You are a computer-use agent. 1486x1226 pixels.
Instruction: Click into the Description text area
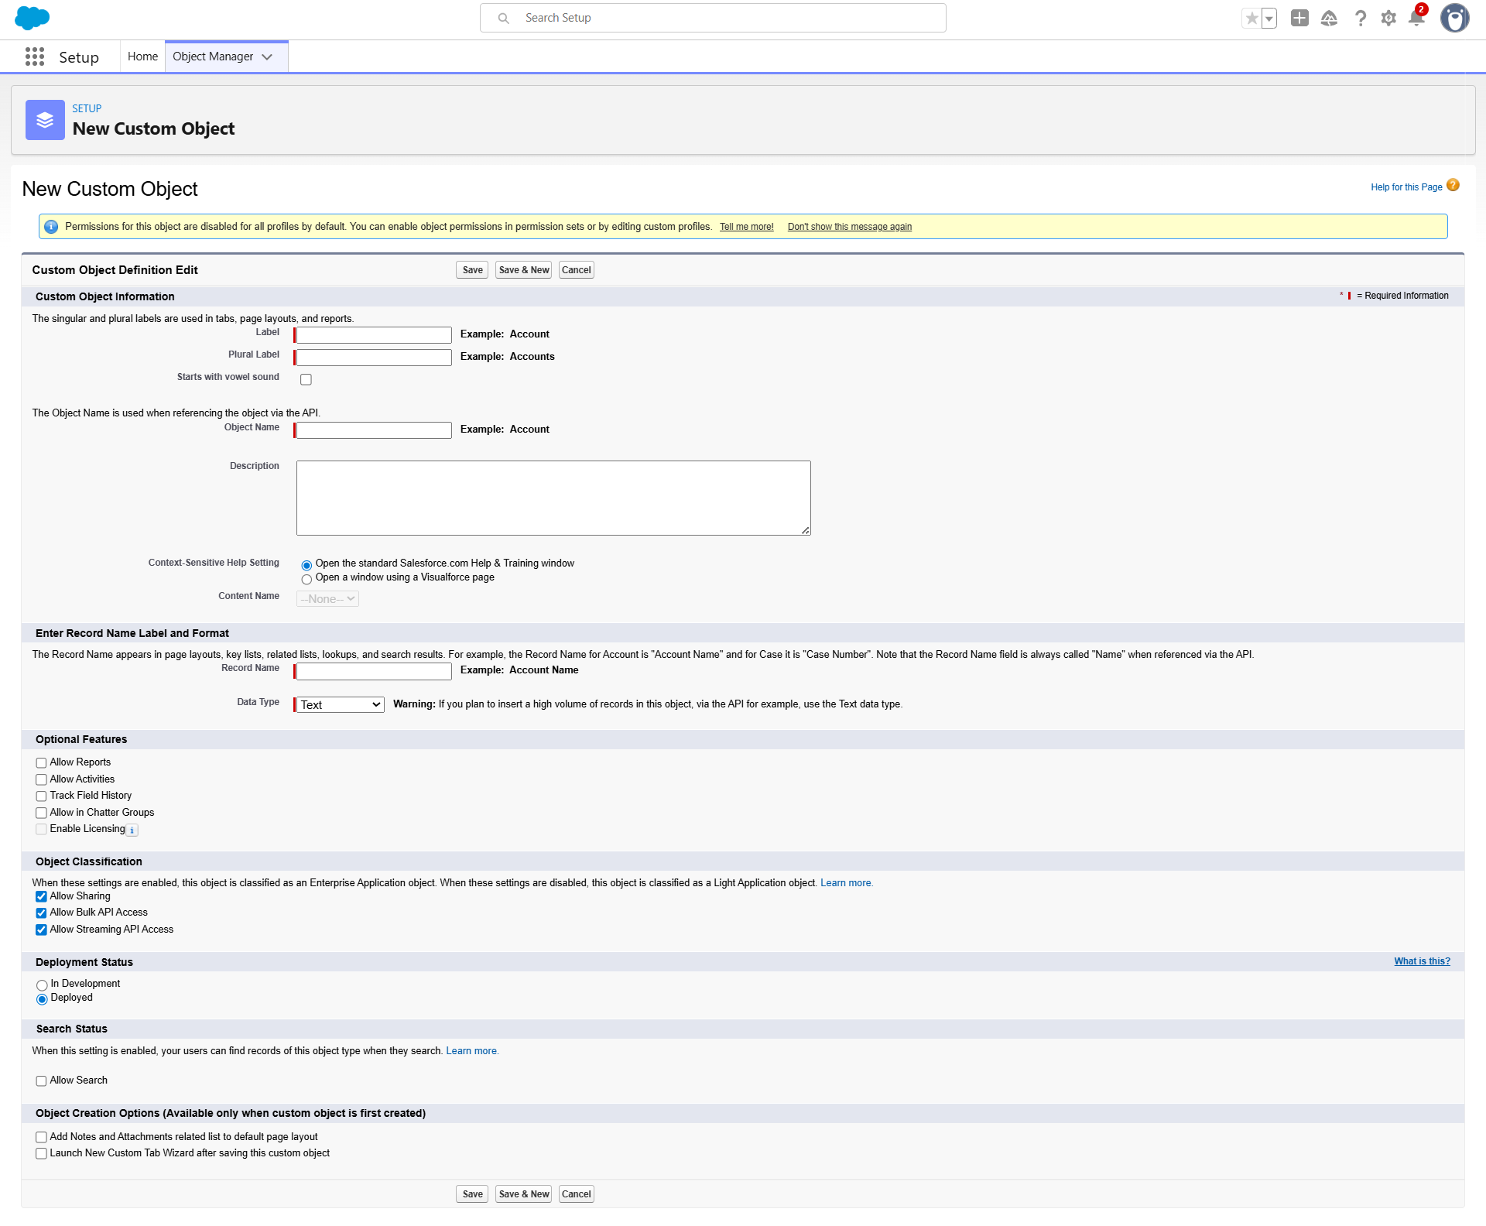pos(553,498)
